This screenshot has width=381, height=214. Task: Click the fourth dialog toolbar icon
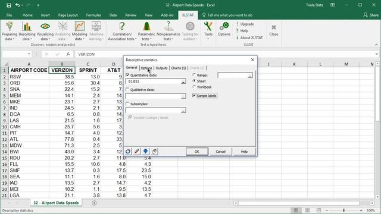click(x=154, y=152)
